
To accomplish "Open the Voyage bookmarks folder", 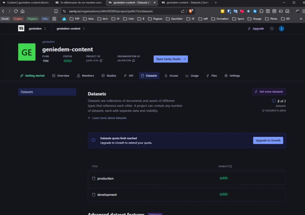I will [254, 19].
